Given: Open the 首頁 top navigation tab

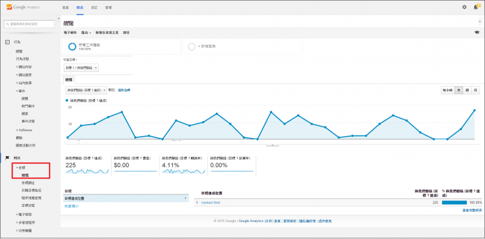Looking at the screenshot, I should [65, 7].
